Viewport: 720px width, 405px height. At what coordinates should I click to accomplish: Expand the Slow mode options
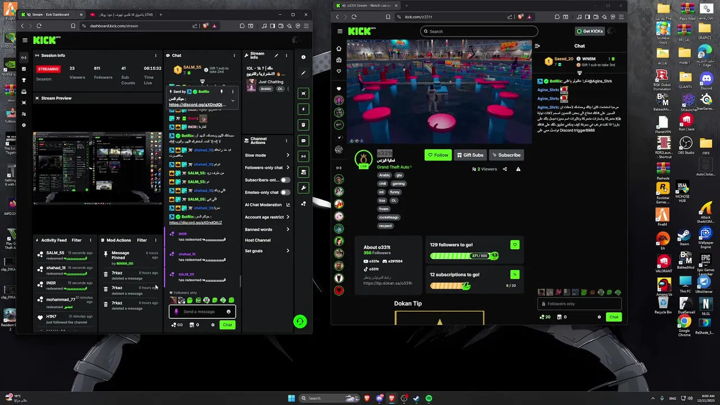click(x=287, y=155)
